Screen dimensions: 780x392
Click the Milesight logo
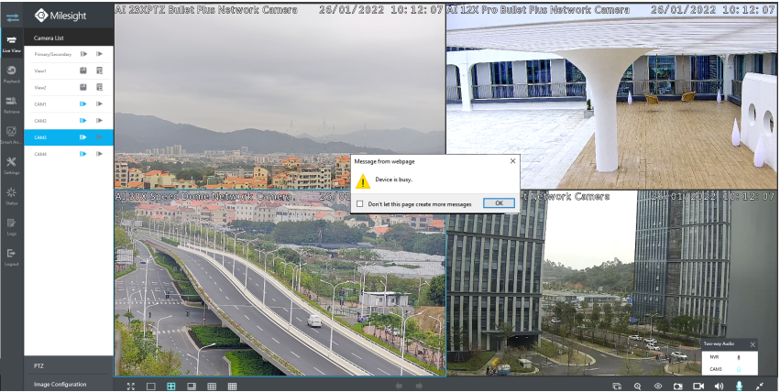[60, 16]
